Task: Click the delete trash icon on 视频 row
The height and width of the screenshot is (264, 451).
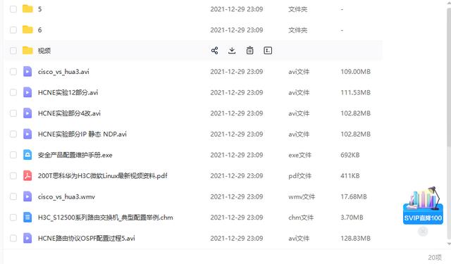Action: 249,51
